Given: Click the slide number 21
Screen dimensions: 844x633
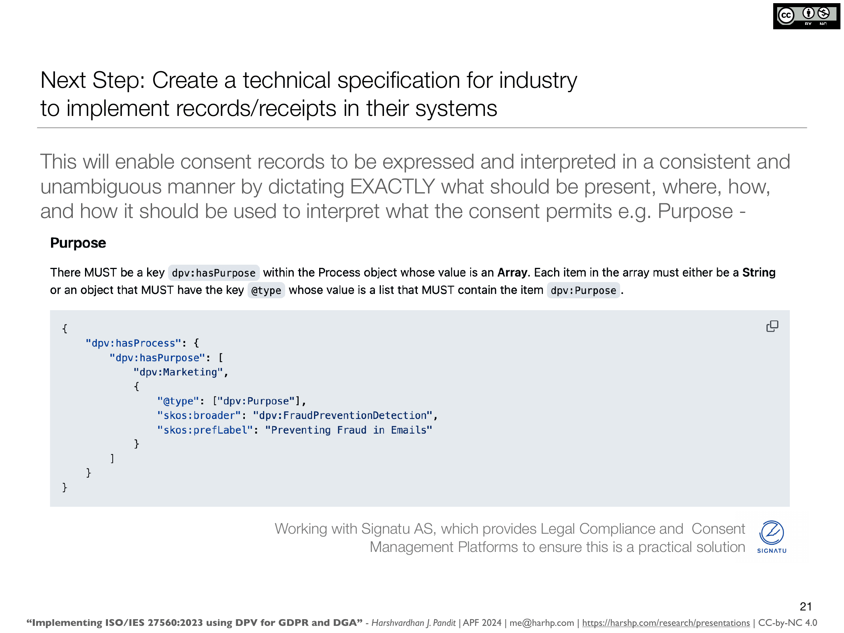Looking at the screenshot, I should 806,606.
